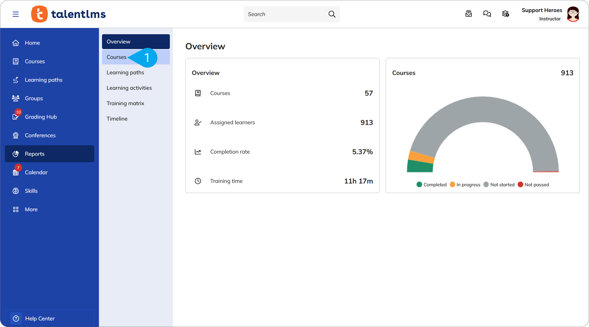This screenshot has width=589, height=327.
Task: Toggle the Completed legend item
Action: click(x=431, y=184)
